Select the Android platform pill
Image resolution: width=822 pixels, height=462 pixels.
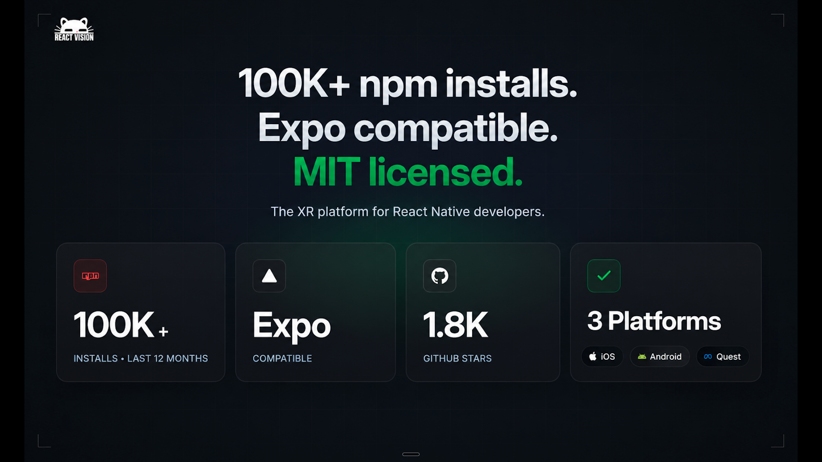point(659,356)
